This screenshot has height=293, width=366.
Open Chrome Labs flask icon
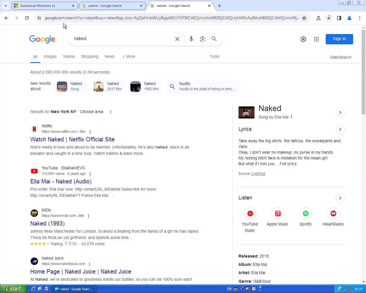[x=319, y=18]
